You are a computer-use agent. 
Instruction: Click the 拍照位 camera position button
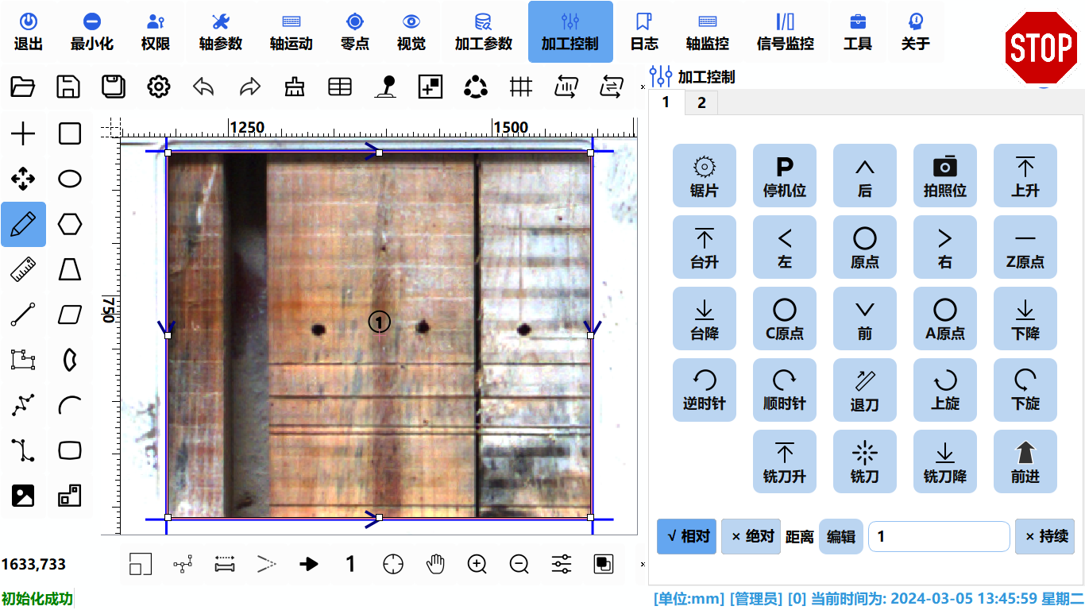tap(945, 176)
